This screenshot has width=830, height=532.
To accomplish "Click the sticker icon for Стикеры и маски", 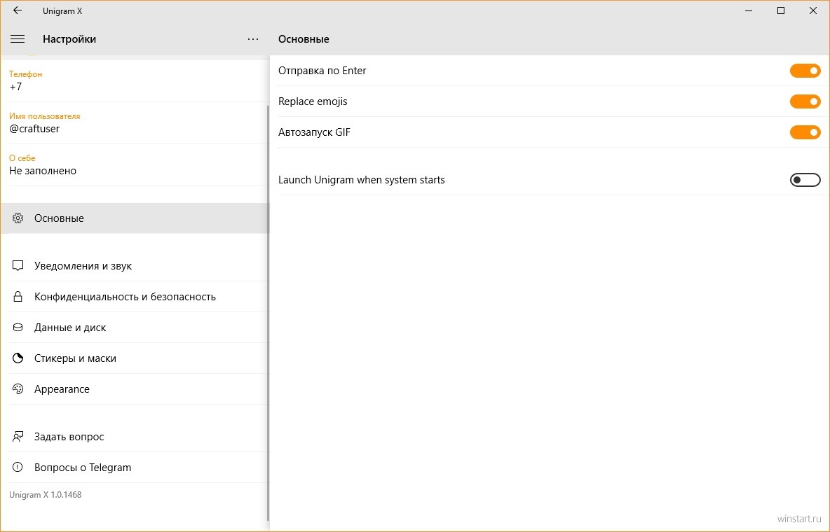I will click(x=18, y=358).
